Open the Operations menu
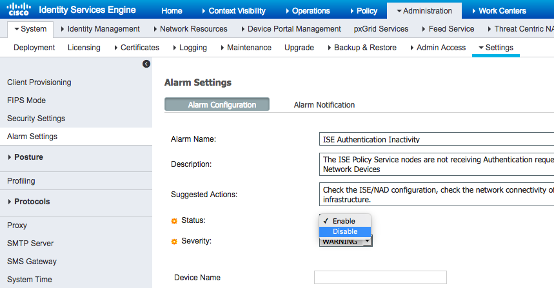554x288 pixels. 308,11
